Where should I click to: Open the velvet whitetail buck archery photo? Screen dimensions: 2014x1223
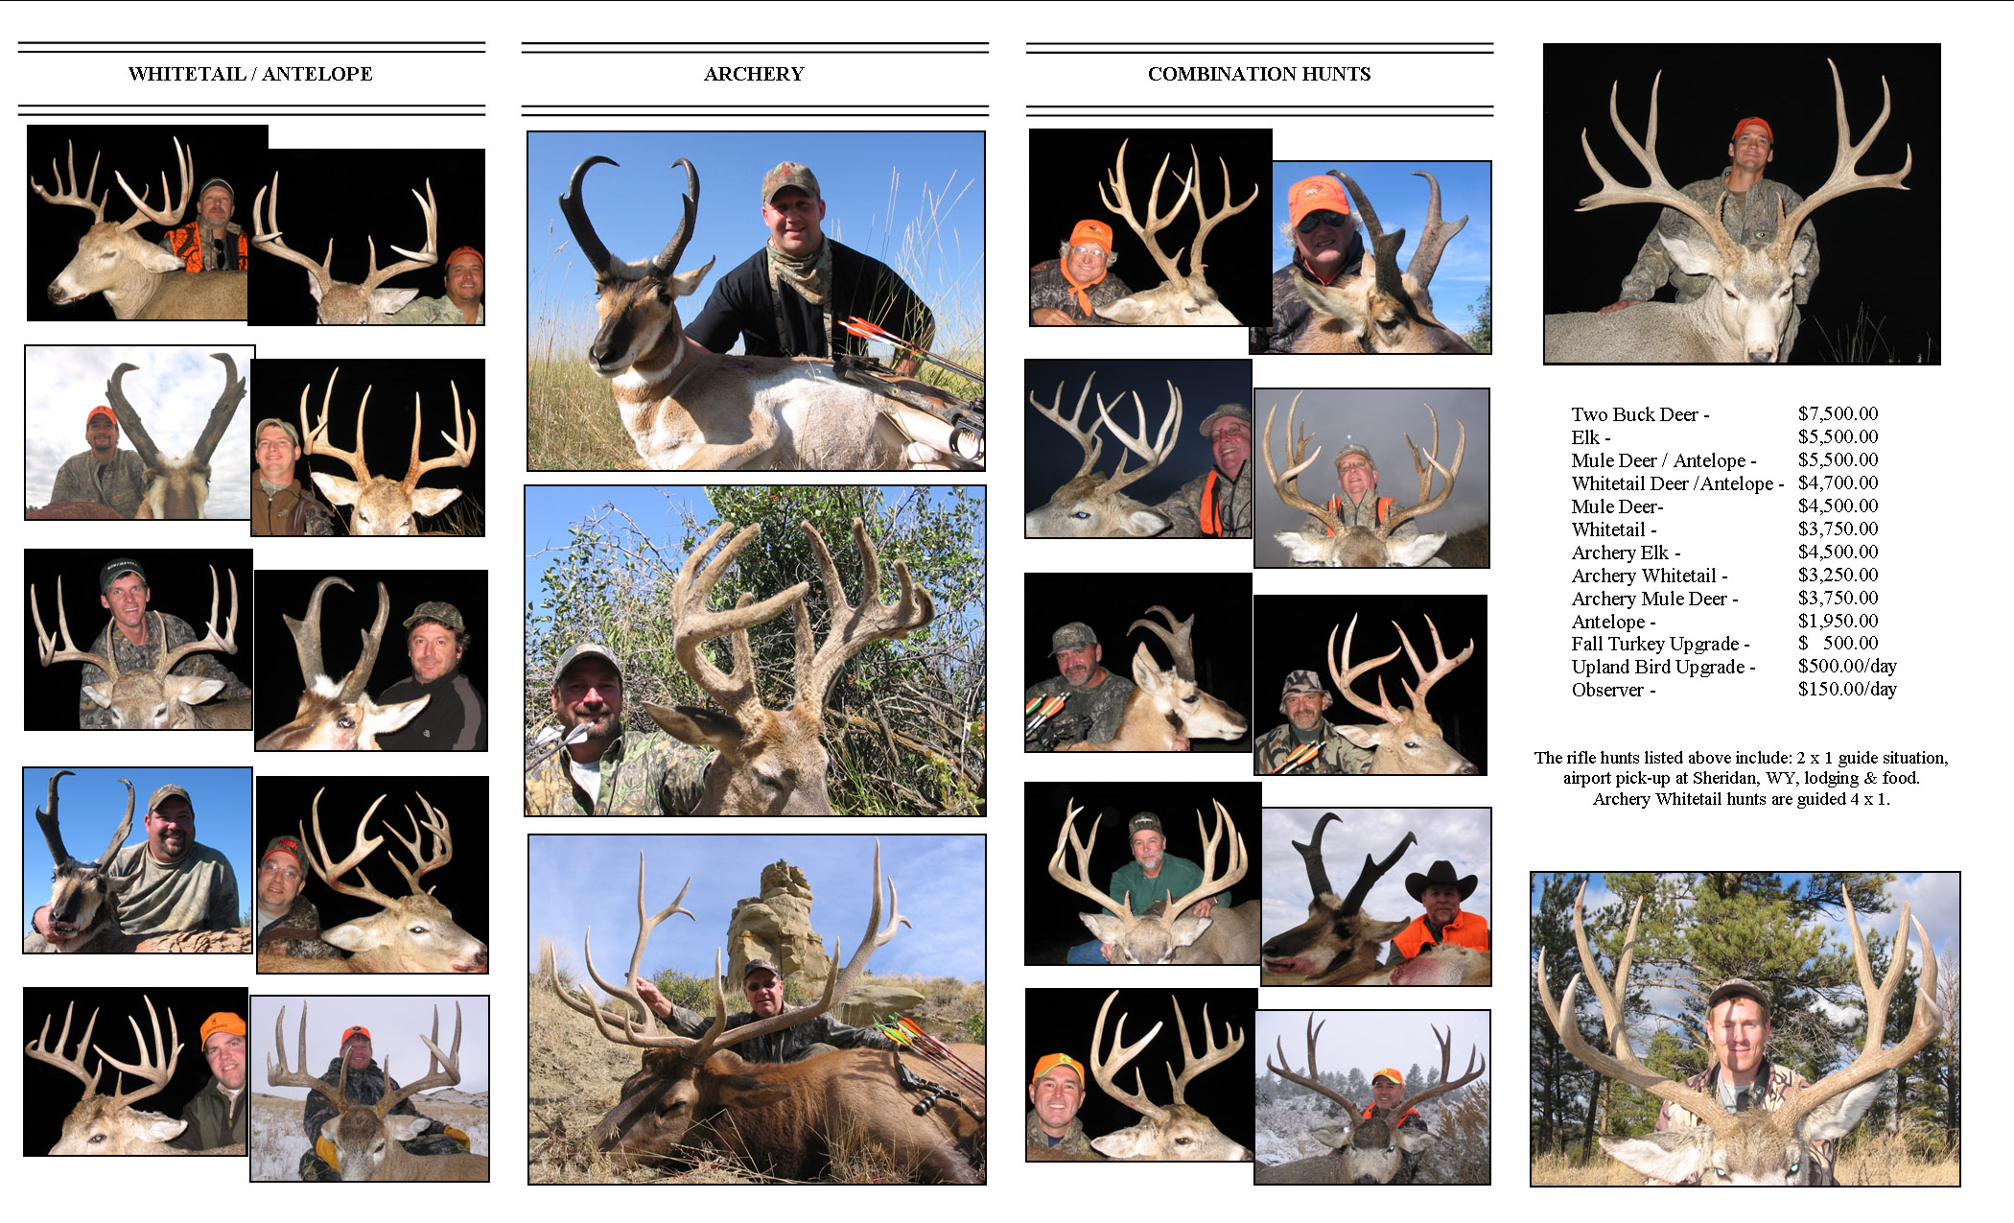[x=755, y=650]
